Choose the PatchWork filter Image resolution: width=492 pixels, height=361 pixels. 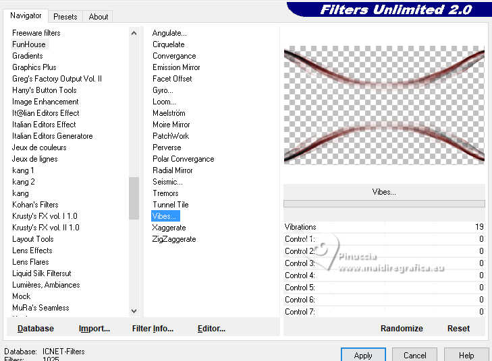pyautogui.click(x=171, y=136)
